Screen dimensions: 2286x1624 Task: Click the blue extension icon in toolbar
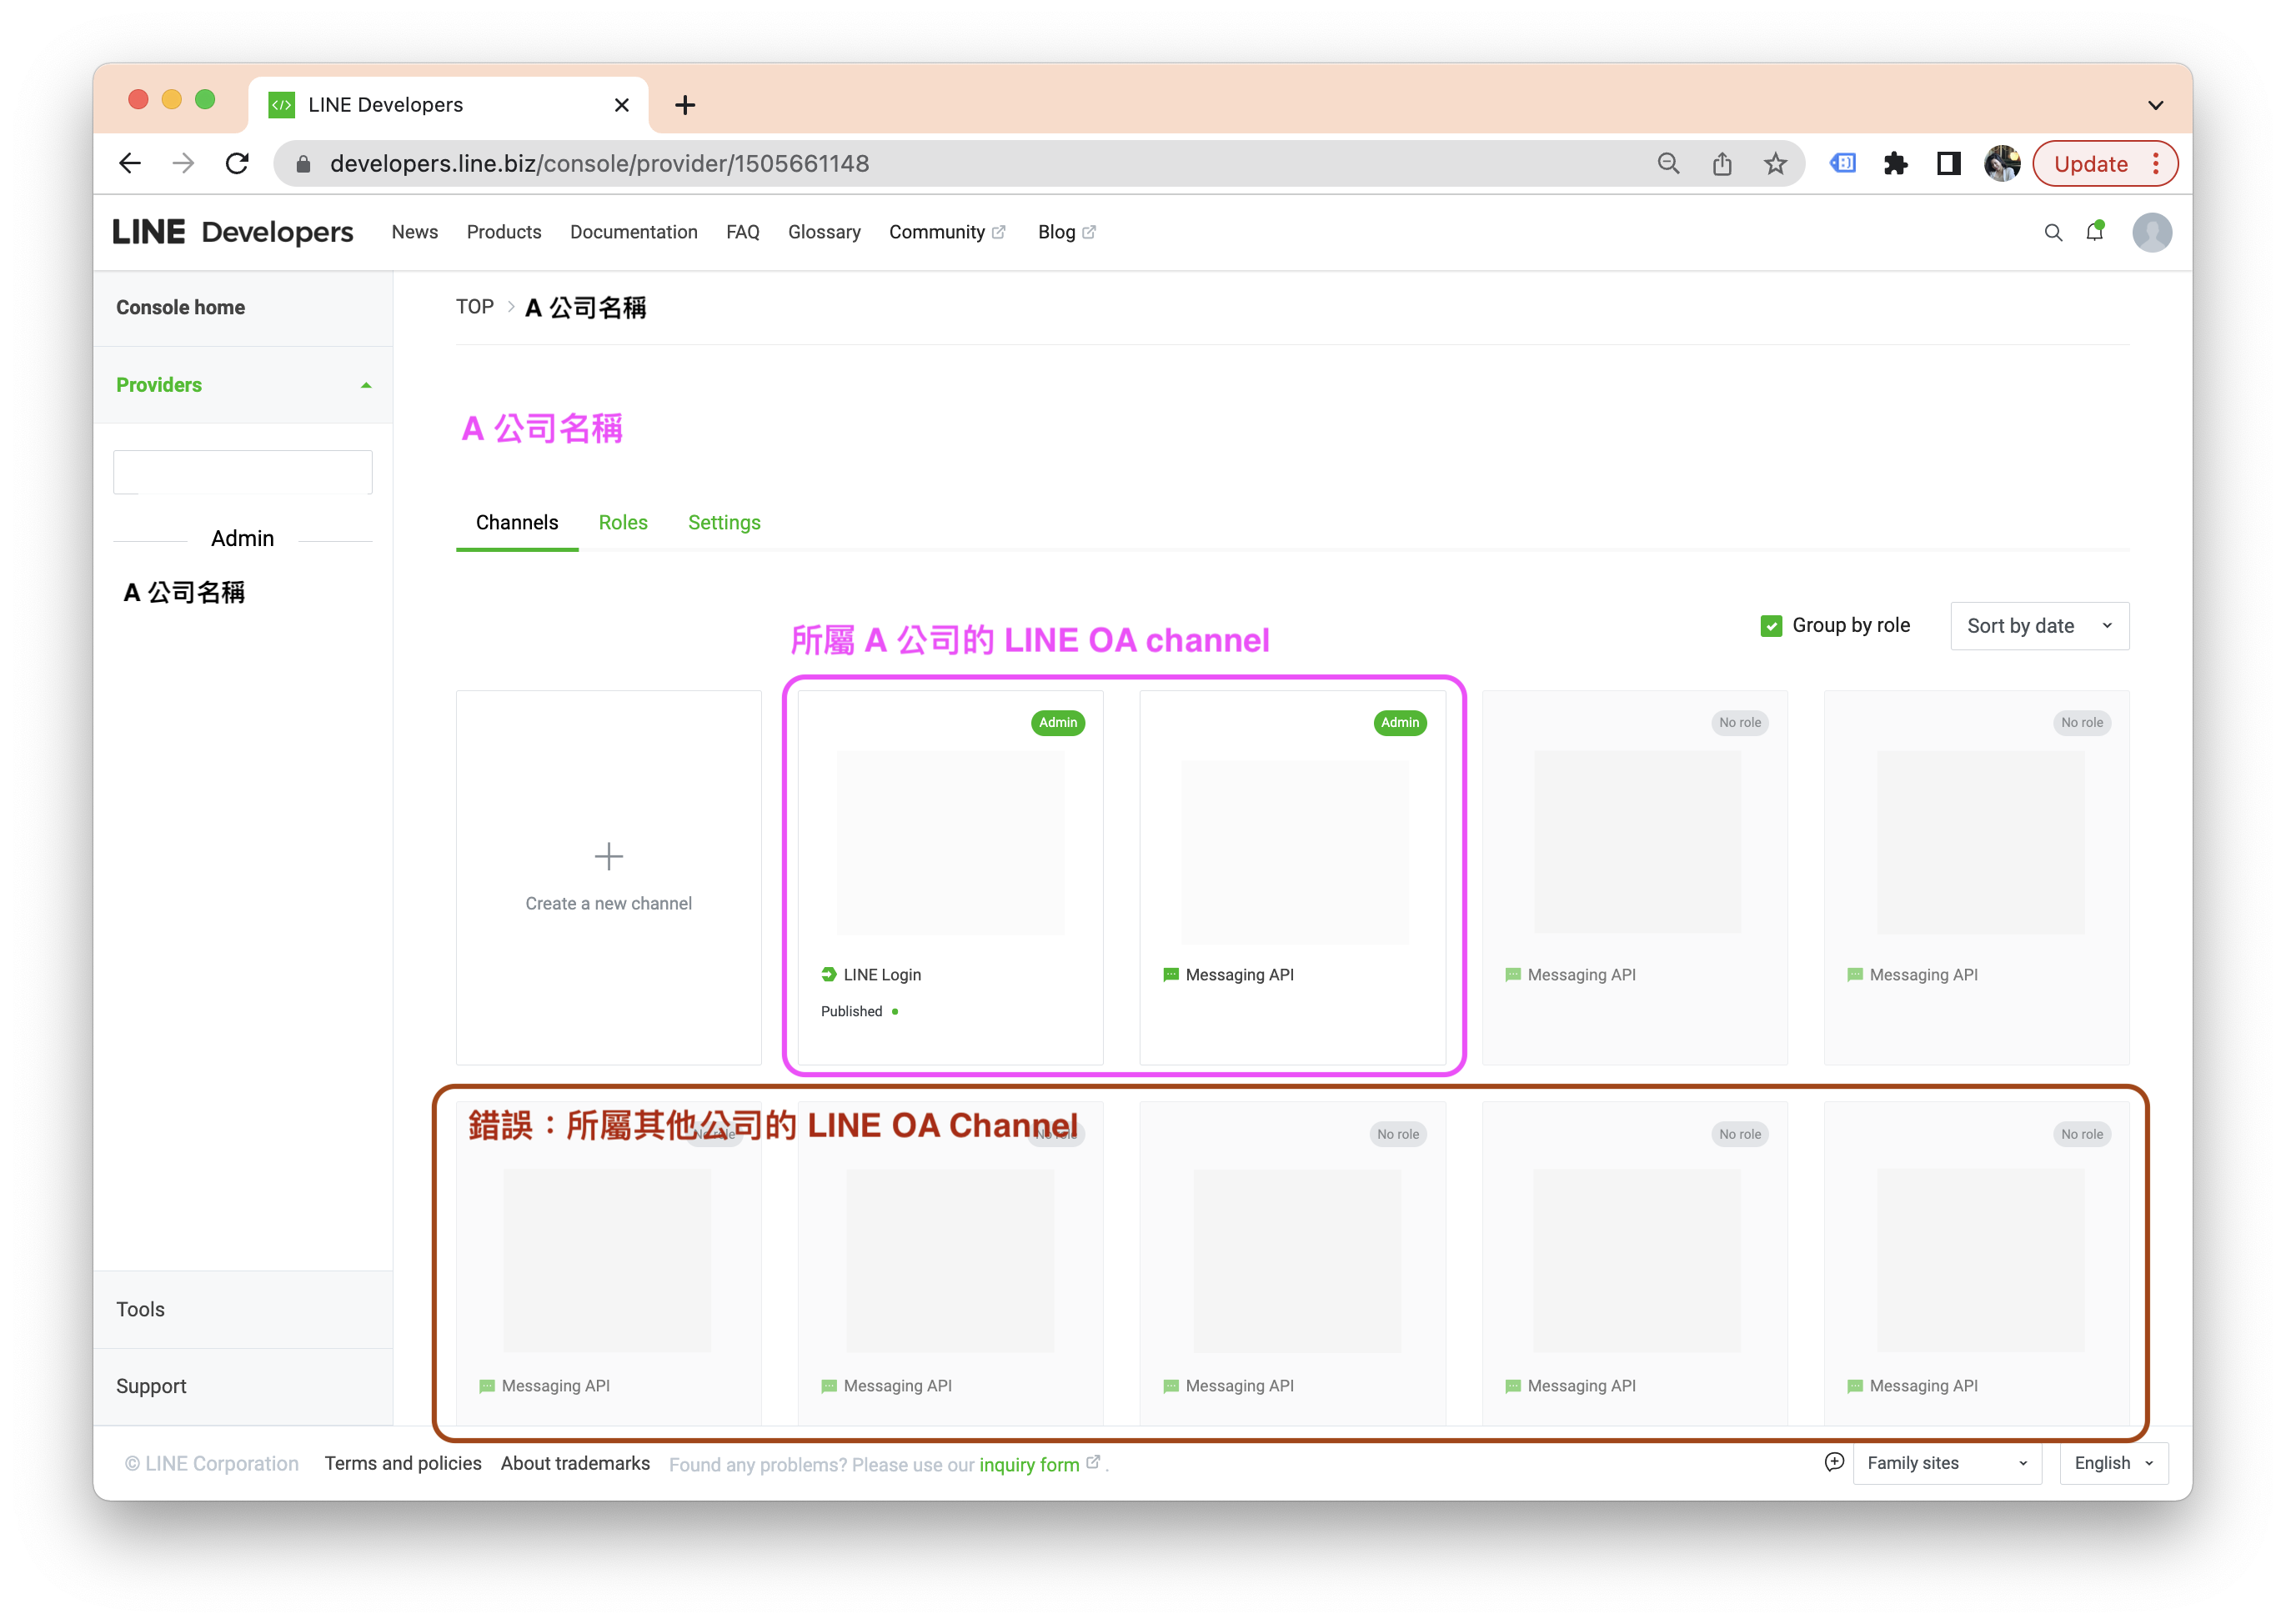coord(1842,163)
